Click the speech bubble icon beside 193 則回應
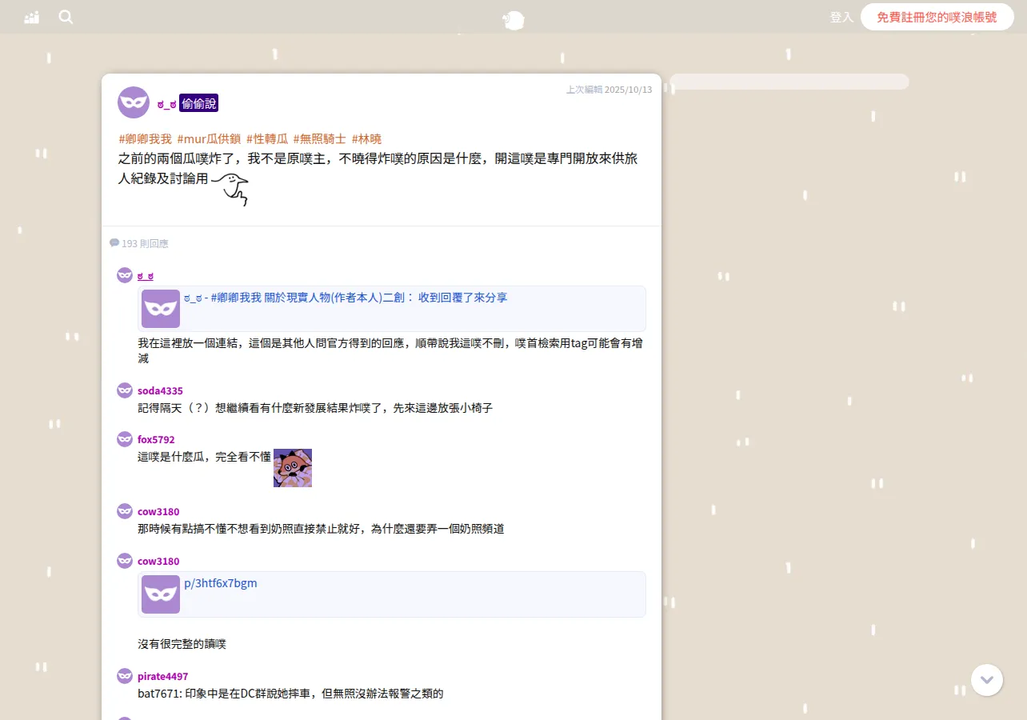The image size is (1027, 720). click(114, 242)
